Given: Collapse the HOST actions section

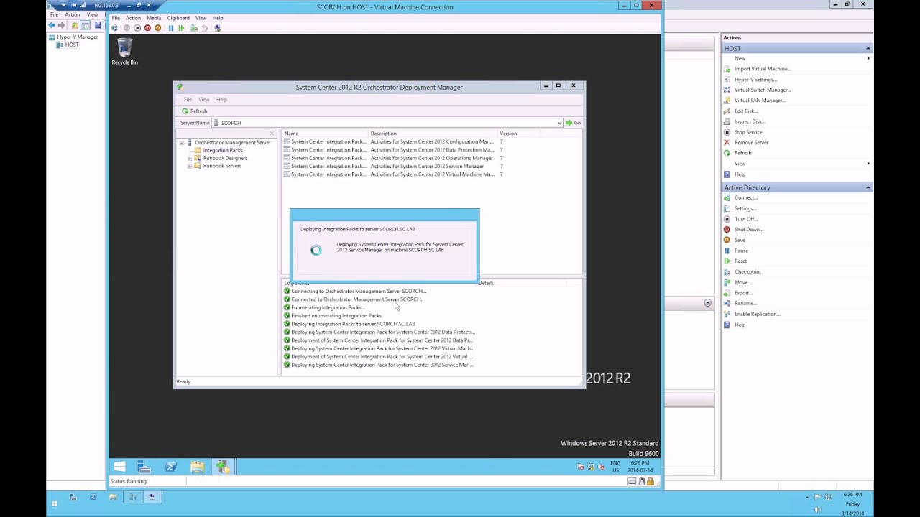Looking at the screenshot, I should pos(868,48).
